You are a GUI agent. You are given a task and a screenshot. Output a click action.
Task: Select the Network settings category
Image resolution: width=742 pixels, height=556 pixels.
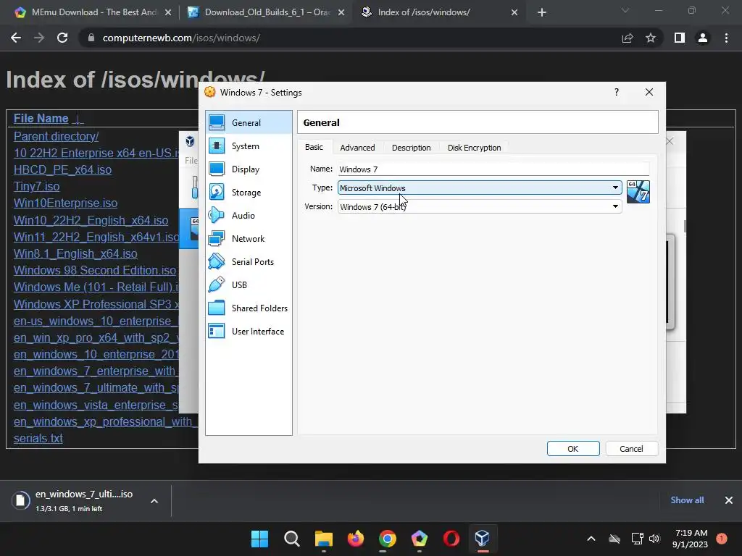(x=249, y=239)
